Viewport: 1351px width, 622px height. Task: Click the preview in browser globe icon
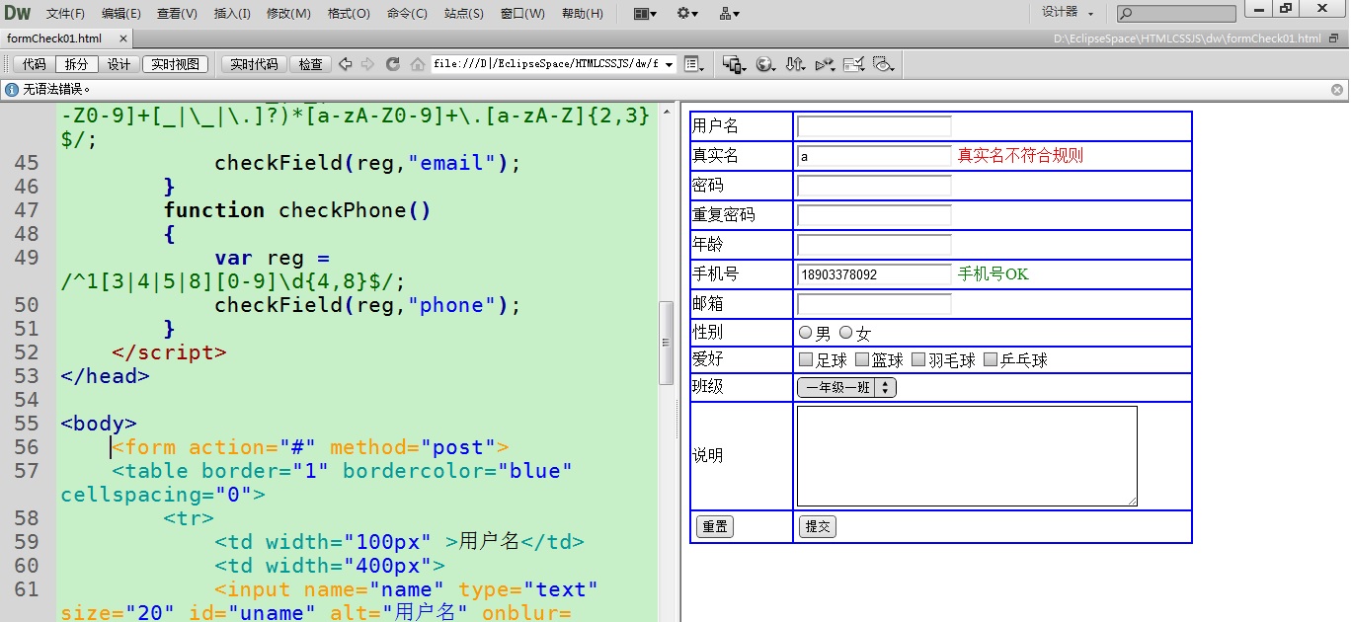pyautogui.click(x=764, y=64)
